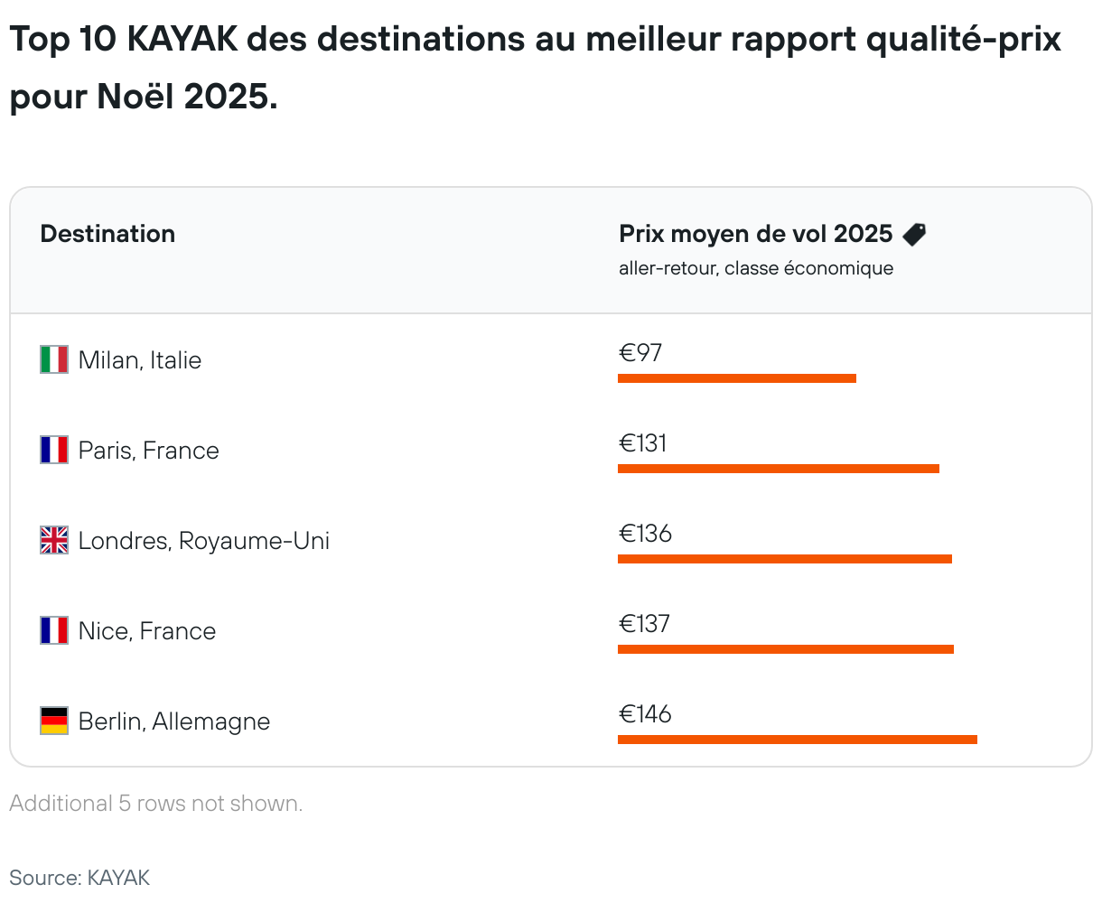Viewport: 1102px width, 903px height.
Task: Click the Nice, France row label
Action: [x=147, y=631]
